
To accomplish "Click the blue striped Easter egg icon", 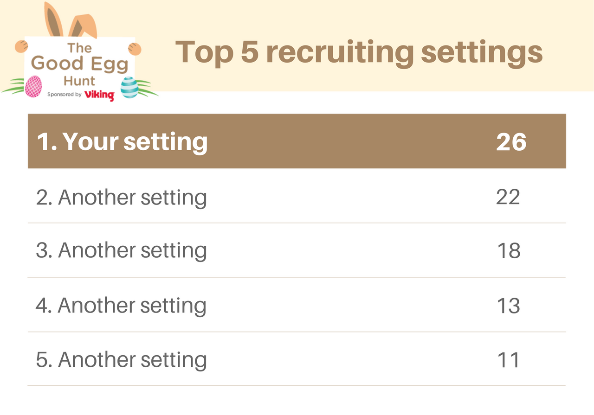I will [129, 87].
